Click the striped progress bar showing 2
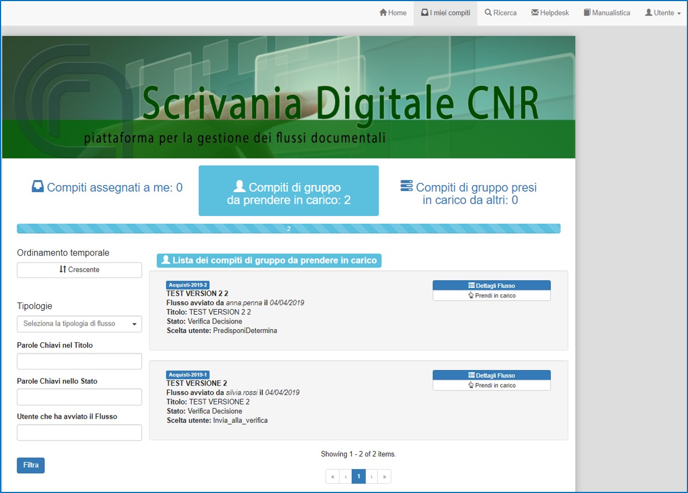Image resolution: width=688 pixels, height=493 pixels. pyautogui.click(x=289, y=228)
